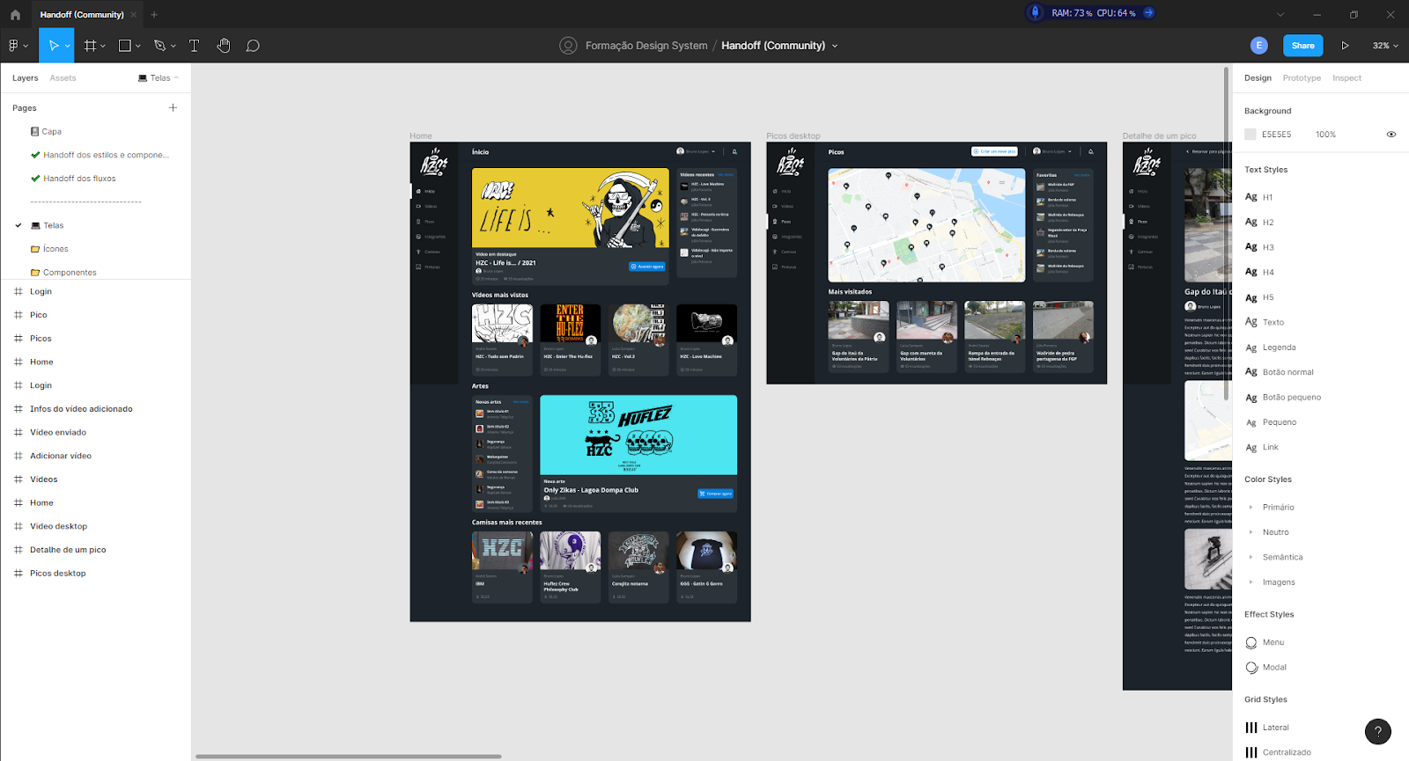
Task: Open the shape tools dropdown arrow
Action: pos(138,46)
